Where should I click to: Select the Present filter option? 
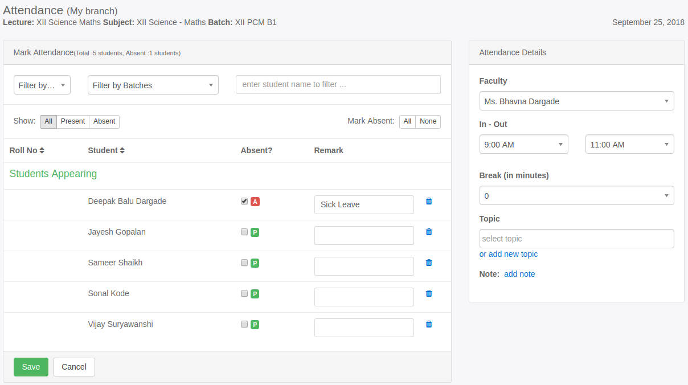[73, 121]
